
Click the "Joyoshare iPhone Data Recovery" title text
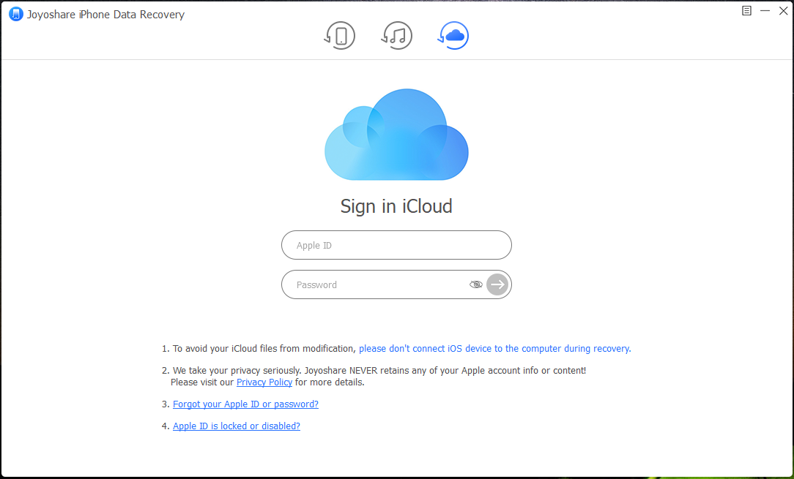click(106, 15)
